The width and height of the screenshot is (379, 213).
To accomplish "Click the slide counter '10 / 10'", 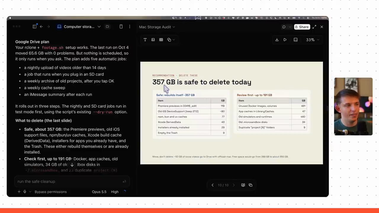I will (223, 185).
